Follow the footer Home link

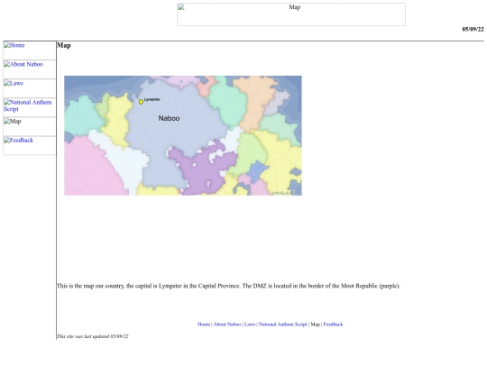204,324
